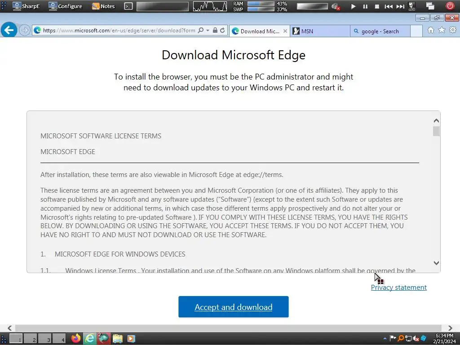
Task: Switch to virtual desktop 4
Action: tap(59, 339)
